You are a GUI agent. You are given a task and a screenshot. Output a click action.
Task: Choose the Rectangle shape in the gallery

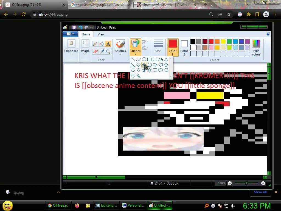tap(150, 59)
